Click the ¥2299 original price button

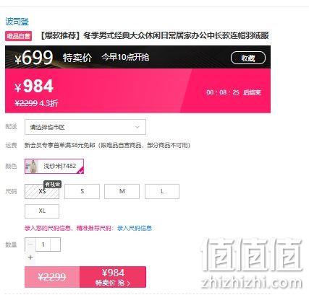pos(52,277)
